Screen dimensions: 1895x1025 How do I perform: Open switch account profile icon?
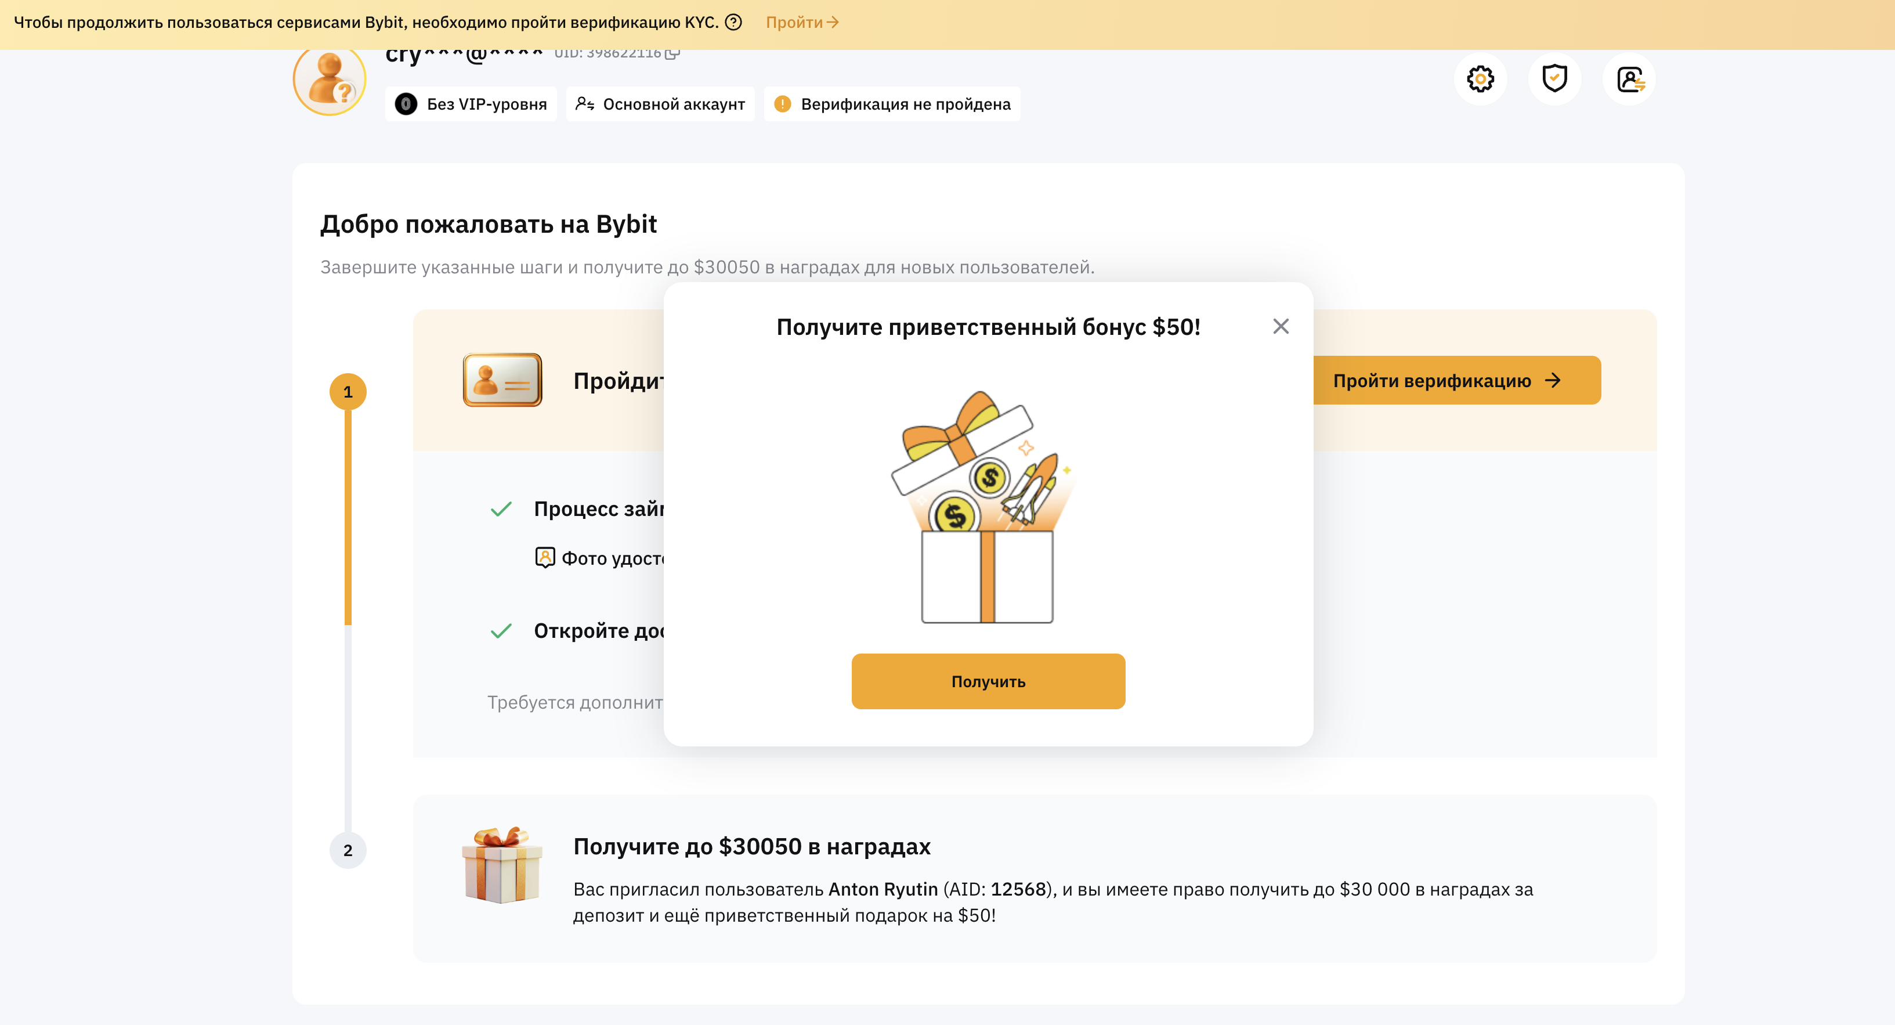(1629, 79)
